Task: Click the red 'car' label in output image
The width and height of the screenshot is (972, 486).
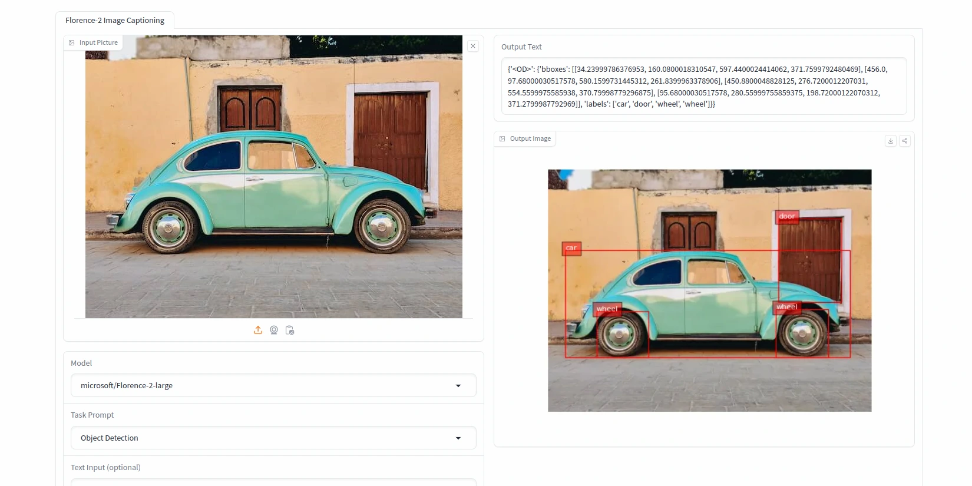Action: click(571, 248)
